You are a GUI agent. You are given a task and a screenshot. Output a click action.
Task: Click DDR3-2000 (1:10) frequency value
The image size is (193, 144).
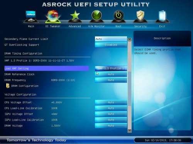[63, 80]
